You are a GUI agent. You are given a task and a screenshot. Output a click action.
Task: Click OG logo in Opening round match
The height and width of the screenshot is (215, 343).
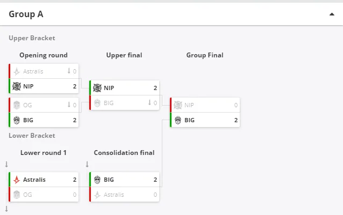[17, 105]
